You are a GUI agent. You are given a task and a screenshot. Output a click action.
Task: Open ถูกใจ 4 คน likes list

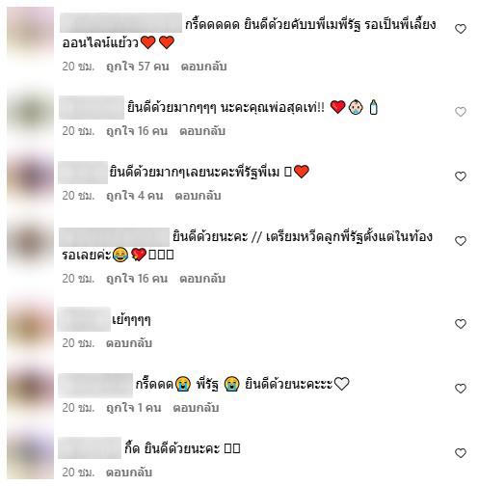(135, 196)
